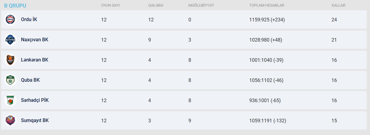
Task: Open the Ordu İK team name link
Action: click(29, 20)
